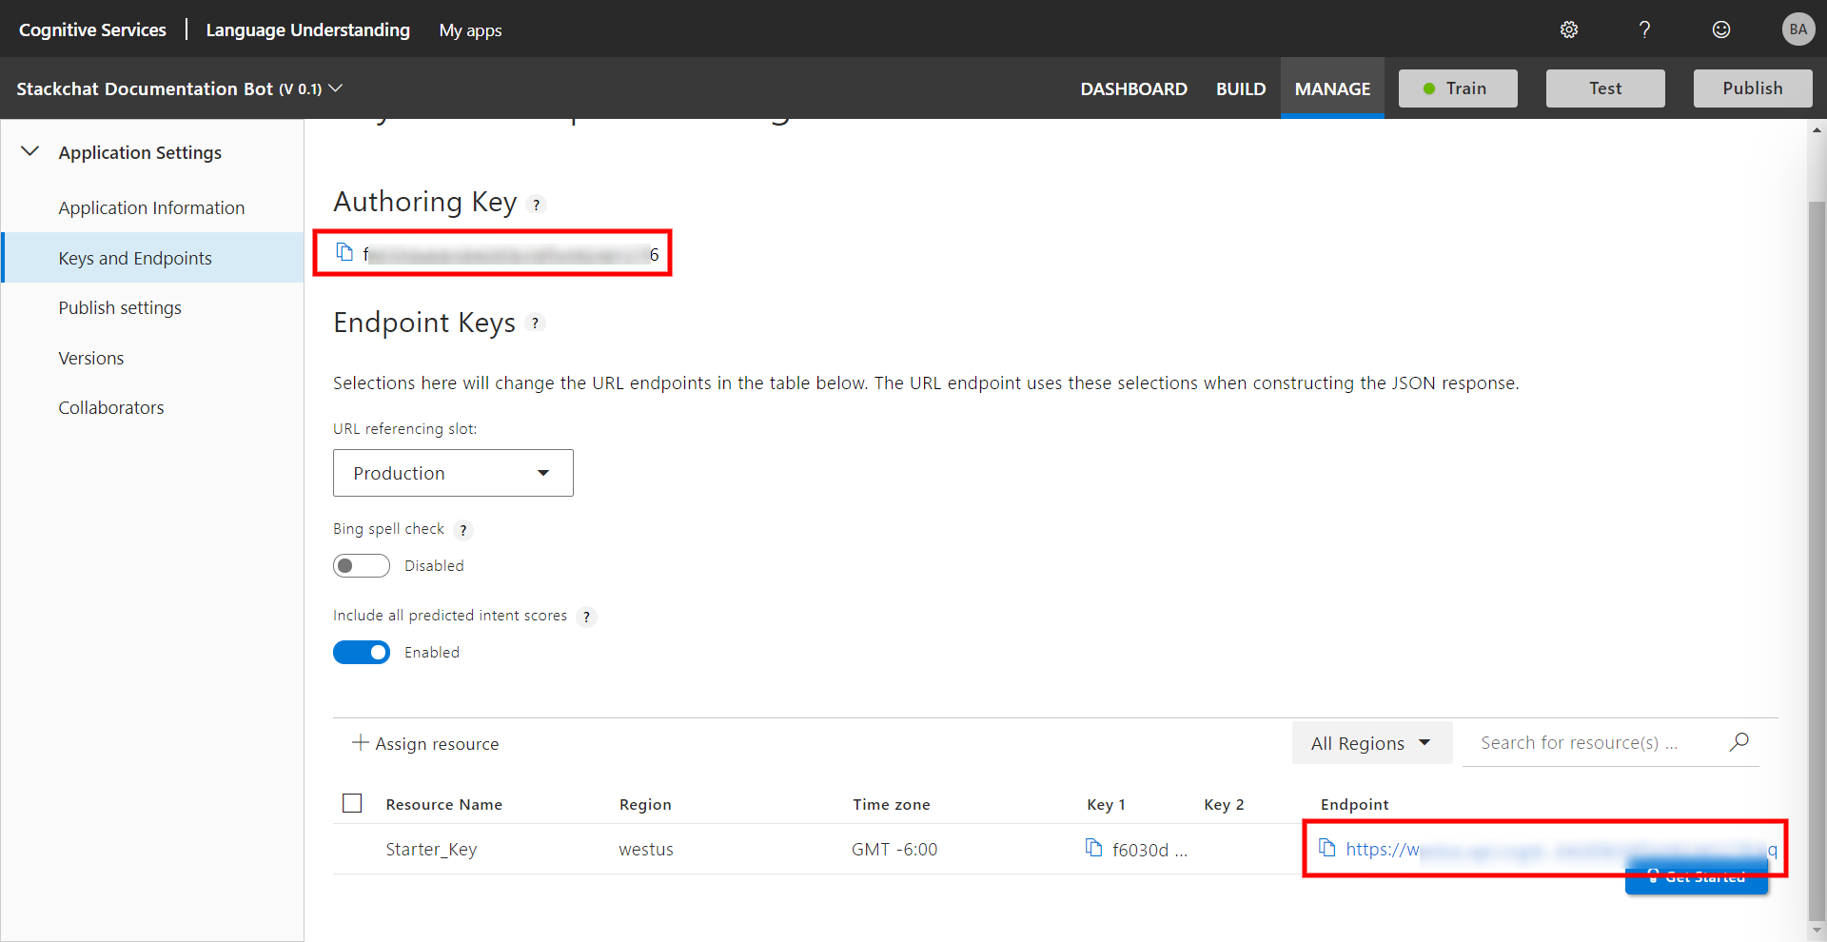The width and height of the screenshot is (1827, 942).
Task: Click the scrollbar up arrow
Action: pos(1817,130)
